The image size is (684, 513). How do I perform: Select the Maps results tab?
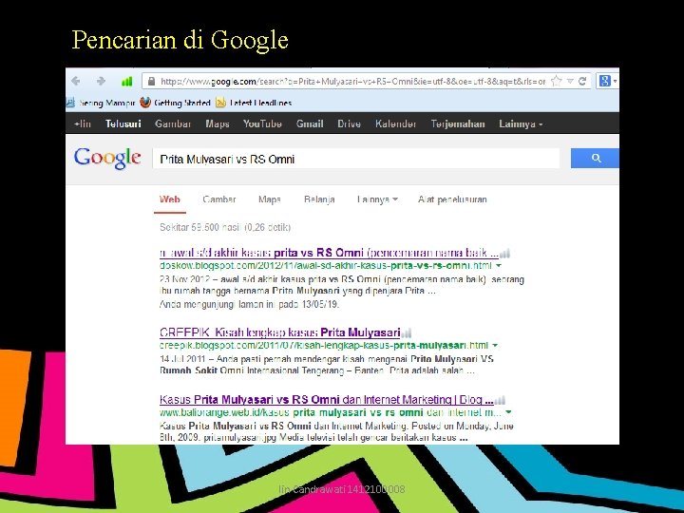pyautogui.click(x=269, y=199)
